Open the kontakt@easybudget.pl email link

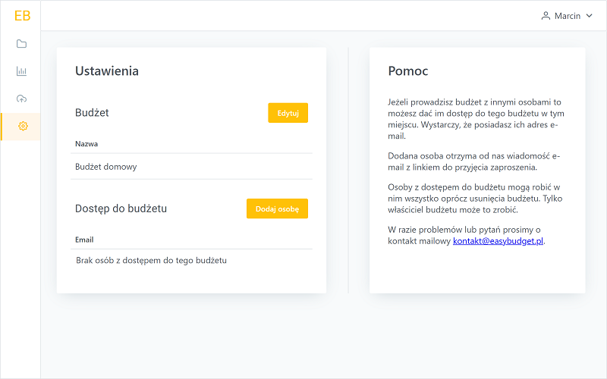tap(498, 241)
